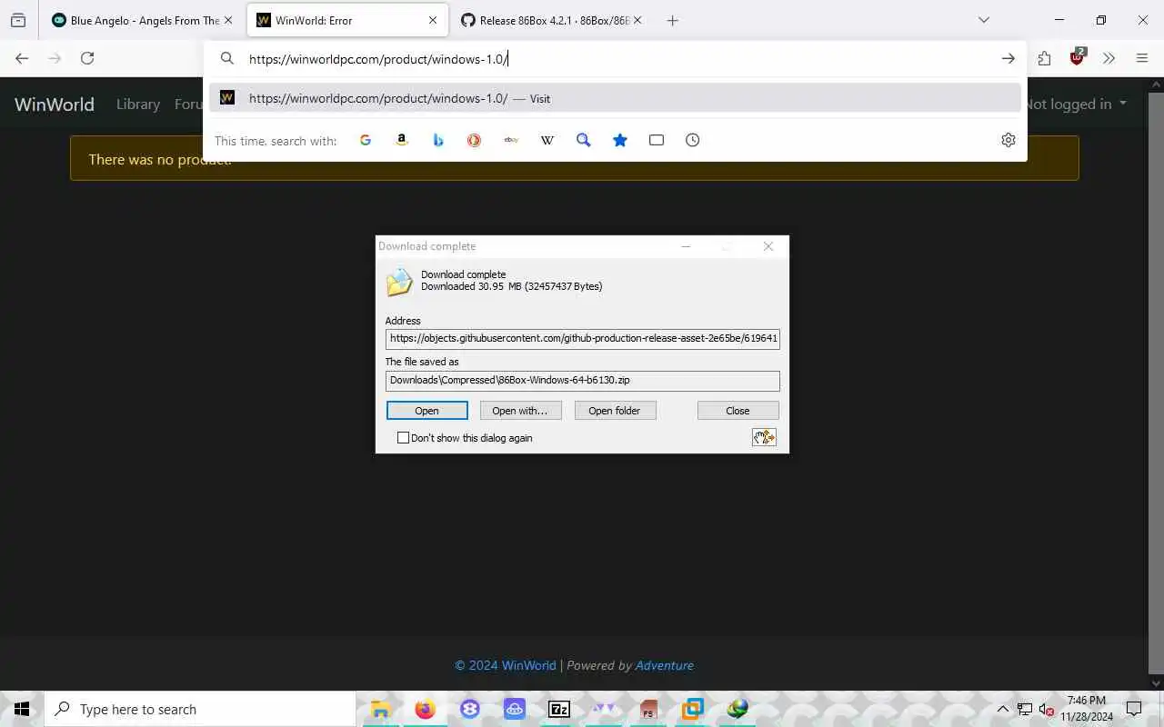Image resolution: width=1164 pixels, height=727 pixels.
Task: Click the 'The file saved as' path field
Action: coord(582,380)
